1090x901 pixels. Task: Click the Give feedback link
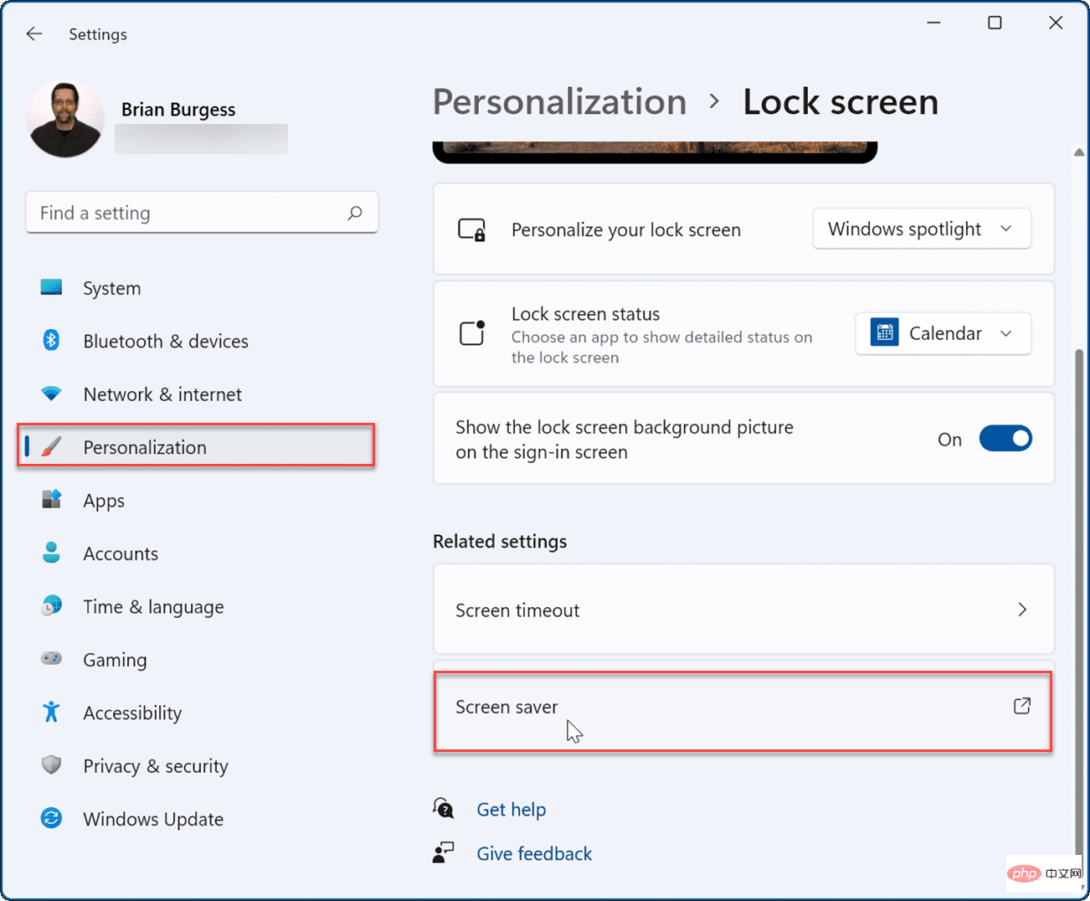pos(534,853)
